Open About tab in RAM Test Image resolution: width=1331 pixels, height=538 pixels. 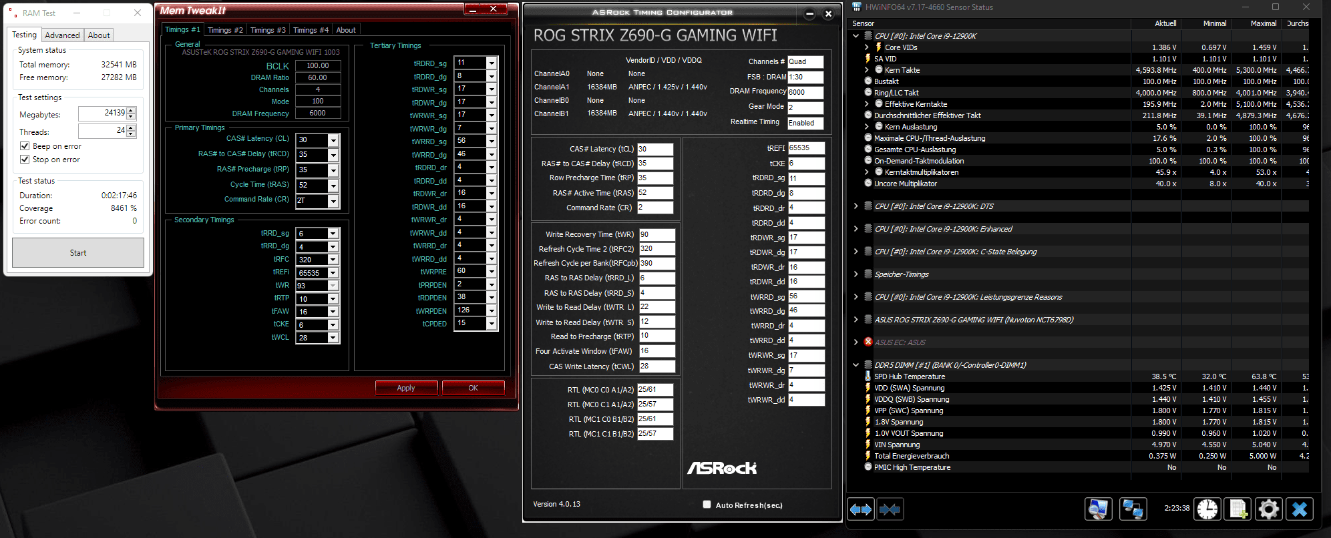(x=99, y=35)
